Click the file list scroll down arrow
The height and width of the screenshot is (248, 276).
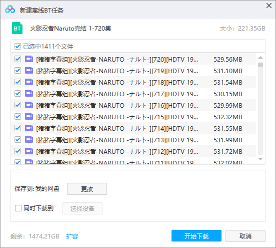point(260,159)
